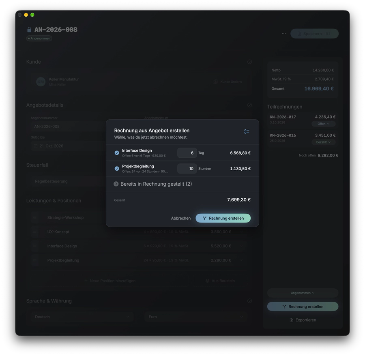
Task: Expand the Interface Design position row chevron
Action: (x=241, y=246)
